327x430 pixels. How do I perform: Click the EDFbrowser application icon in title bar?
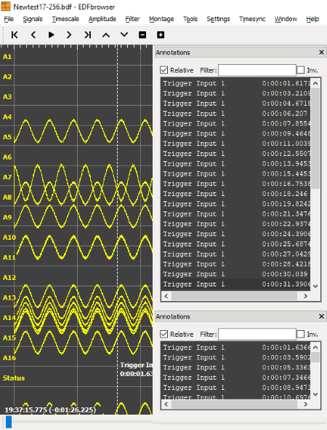click(x=6, y=7)
